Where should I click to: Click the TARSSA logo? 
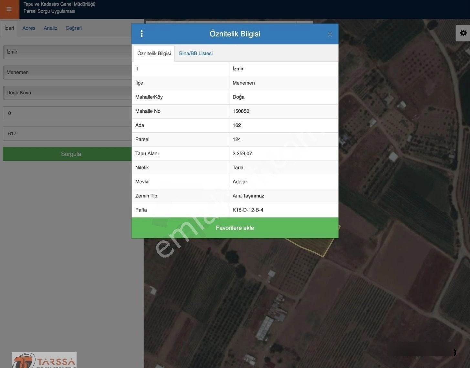[x=44, y=360]
